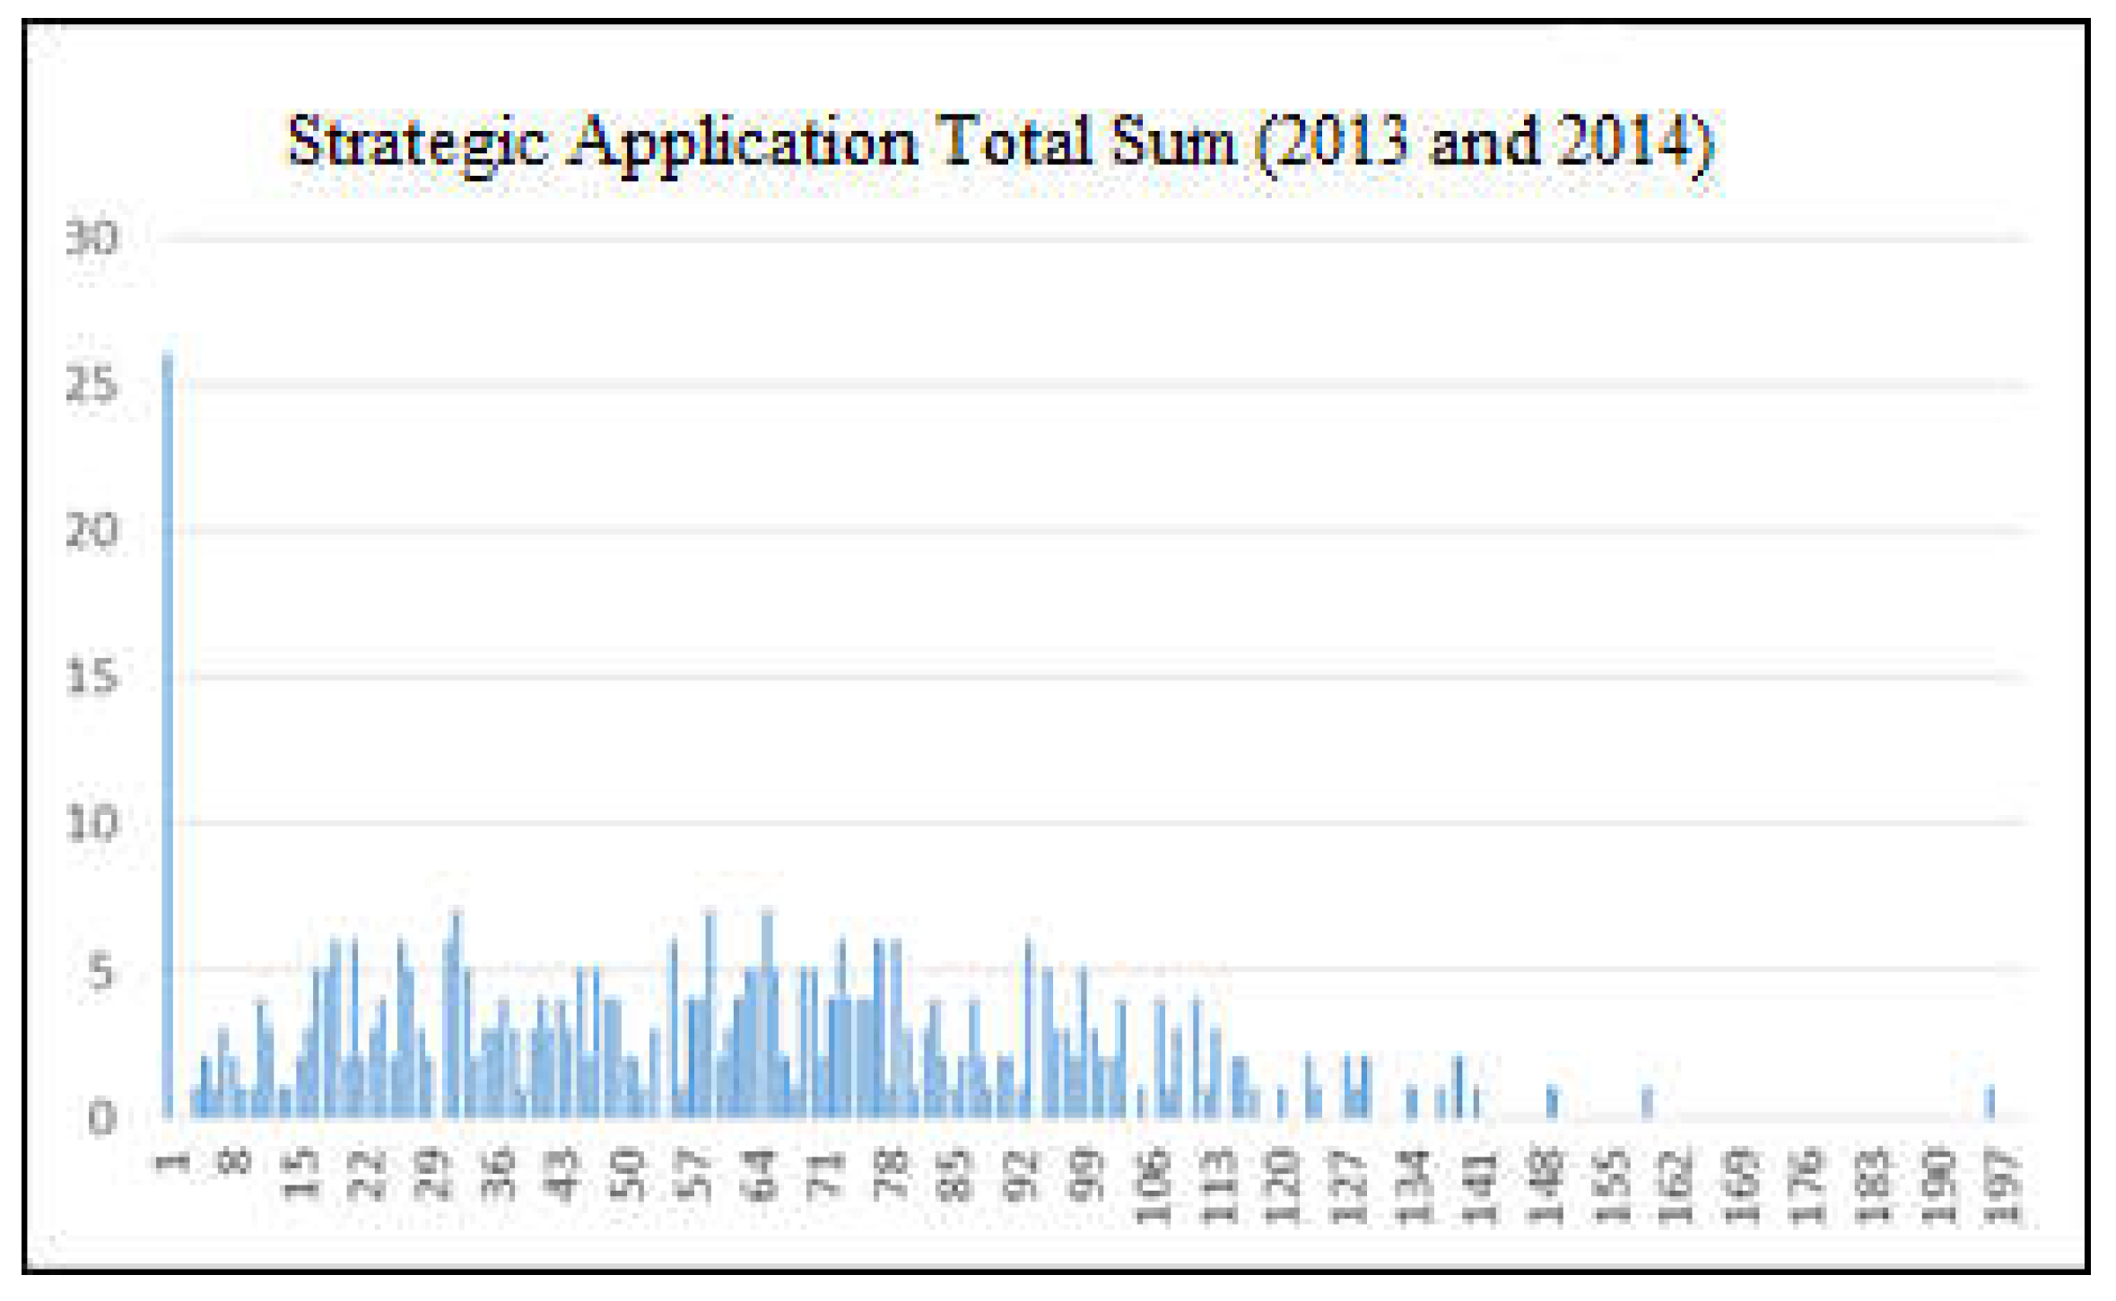Click the y-axis label 5
Viewport: 2116px width, 1301px height.
100,971
